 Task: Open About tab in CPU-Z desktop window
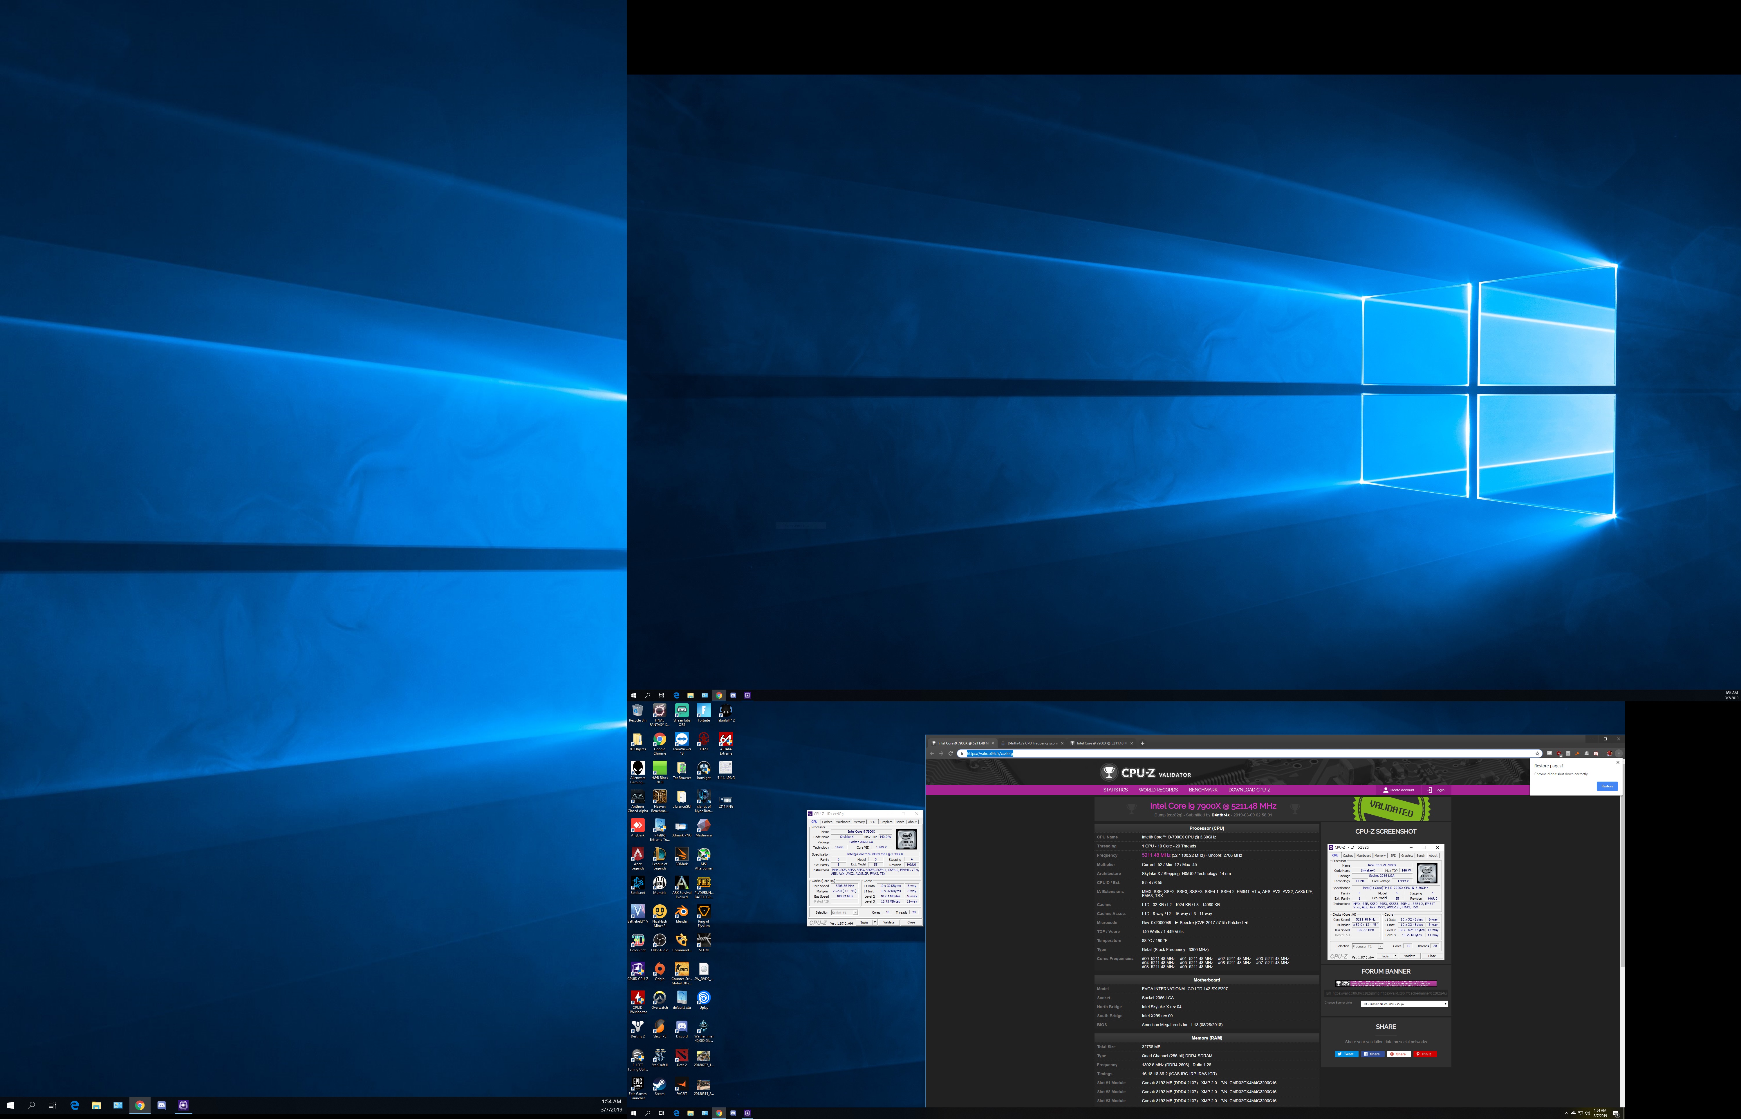point(913,822)
